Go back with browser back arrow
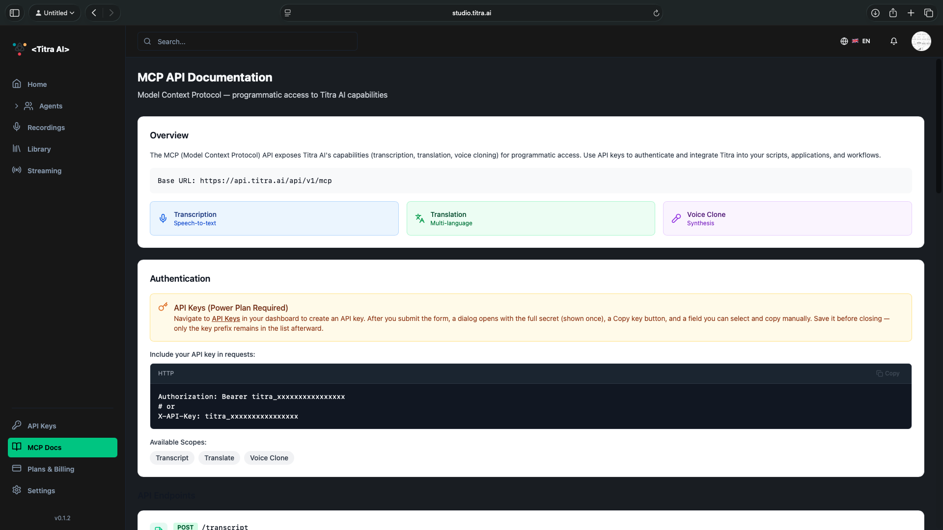Screen dimensions: 943x530 [x=94, y=13]
